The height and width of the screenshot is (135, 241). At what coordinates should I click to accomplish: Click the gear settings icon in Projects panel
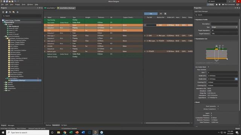18,12
